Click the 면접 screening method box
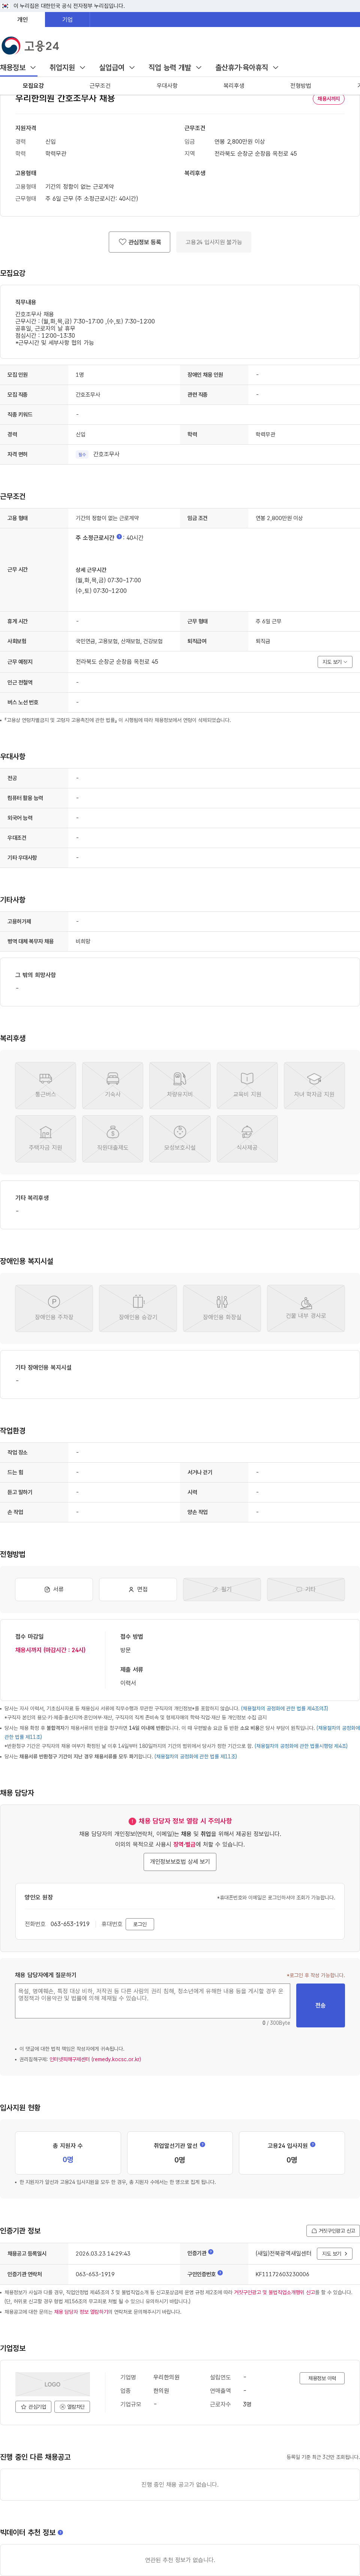 tap(138, 1589)
